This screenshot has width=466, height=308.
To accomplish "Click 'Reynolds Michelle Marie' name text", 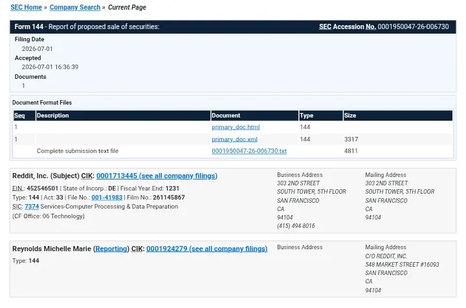I will pyautogui.click(x=52, y=249).
